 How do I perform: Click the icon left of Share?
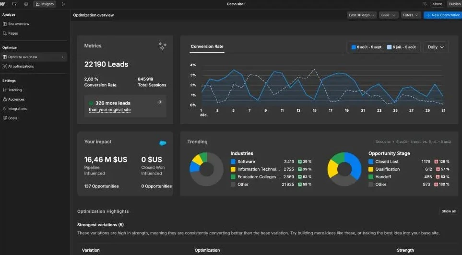click(x=424, y=4)
